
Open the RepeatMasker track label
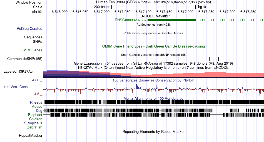coord(31,135)
